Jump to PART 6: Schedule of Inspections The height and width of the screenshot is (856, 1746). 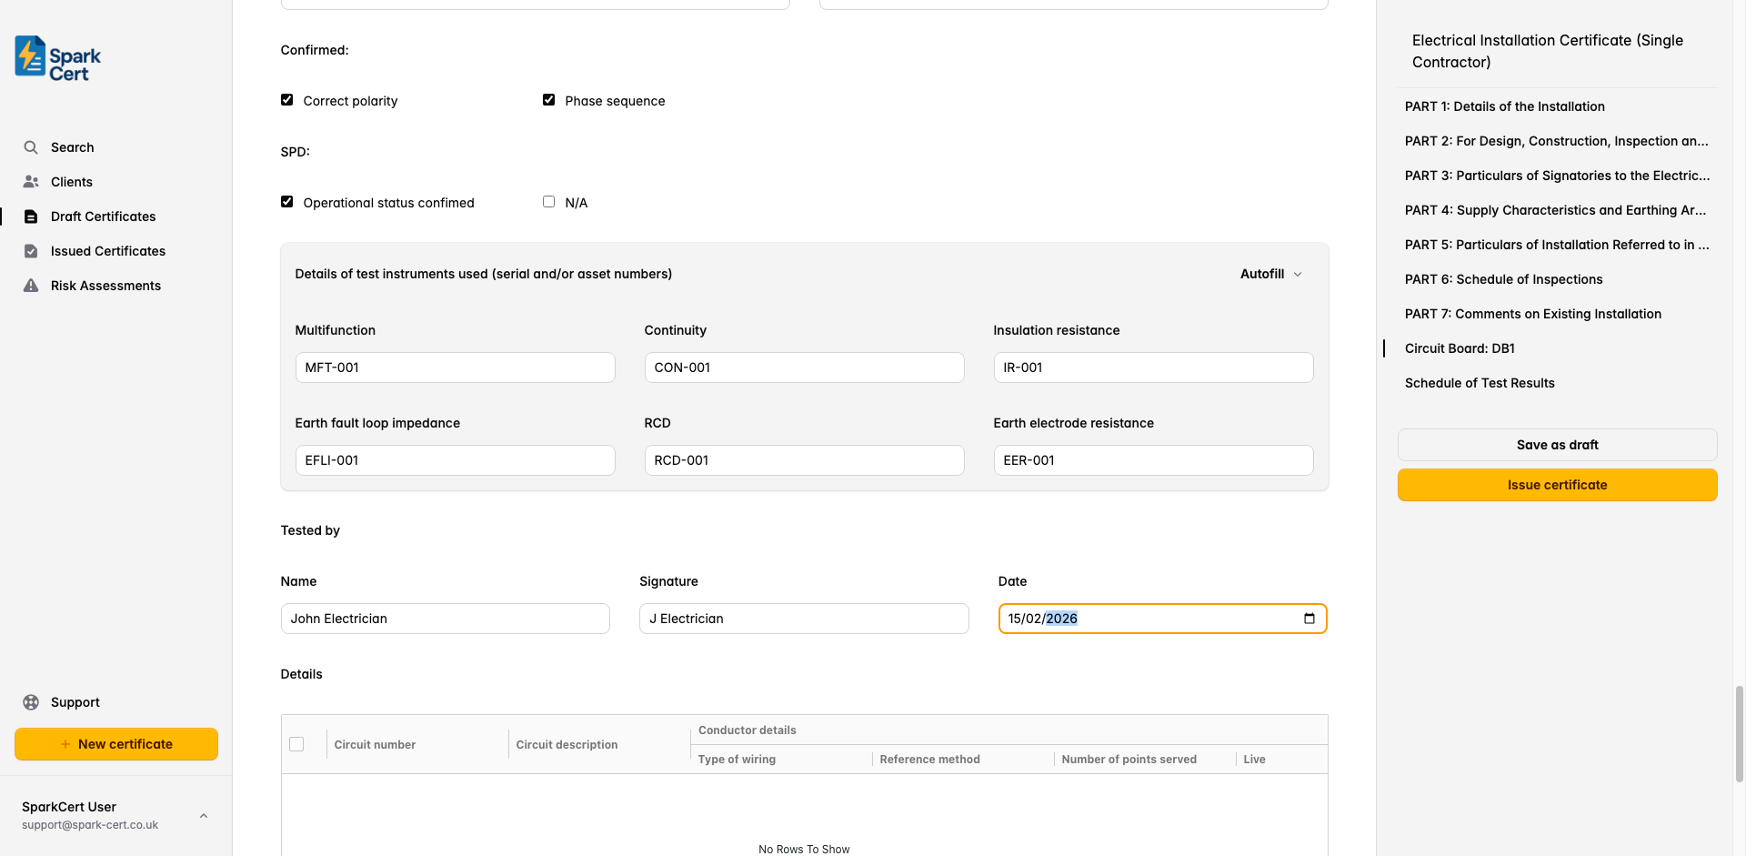[x=1503, y=279]
